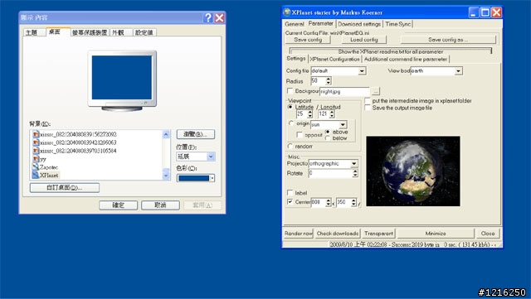Viewport: 531px width, 299px height.
Task: Check put intermediate image in xplanet folder
Action: pos(368,101)
